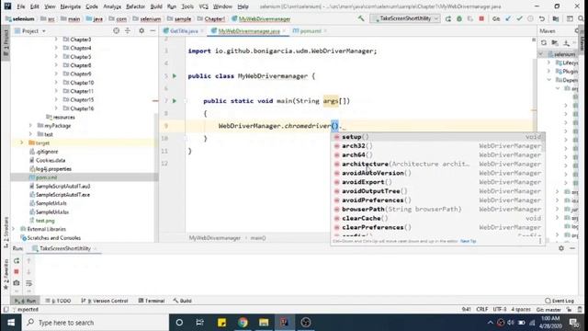Click the Search Everywhere magnifier icon
588x331 pixels.
click(581, 18)
